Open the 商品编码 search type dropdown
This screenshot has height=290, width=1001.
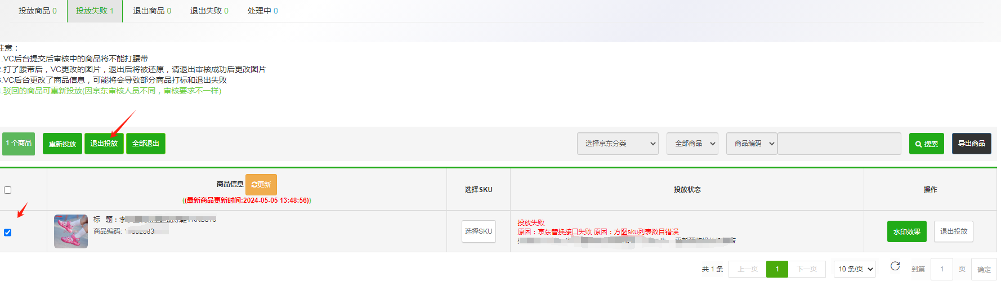click(752, 144)
